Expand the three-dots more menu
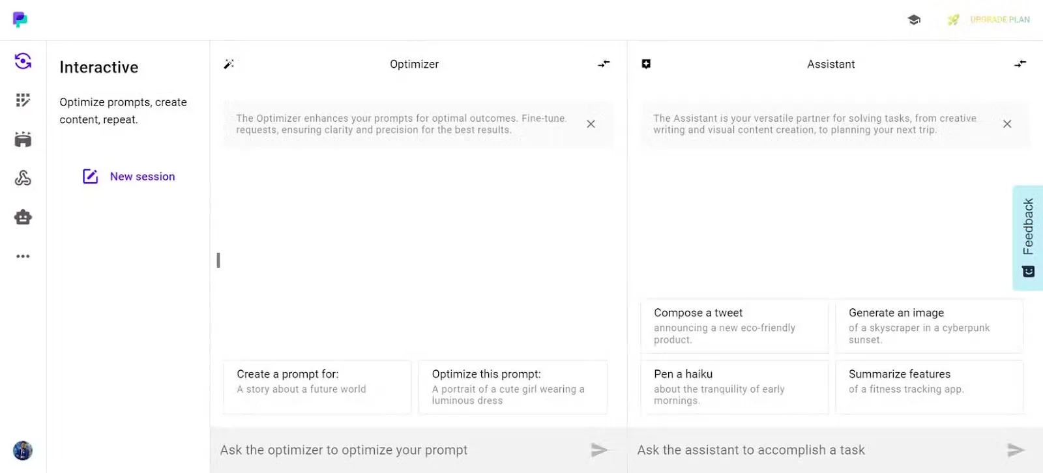The height and width of the screenshot is (473, 1043). [23, 256]
